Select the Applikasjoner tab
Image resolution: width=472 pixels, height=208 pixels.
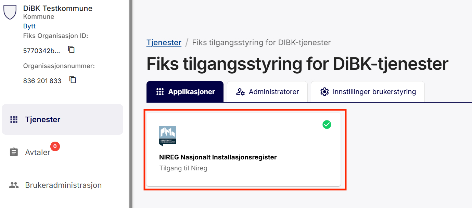(185, 91)
